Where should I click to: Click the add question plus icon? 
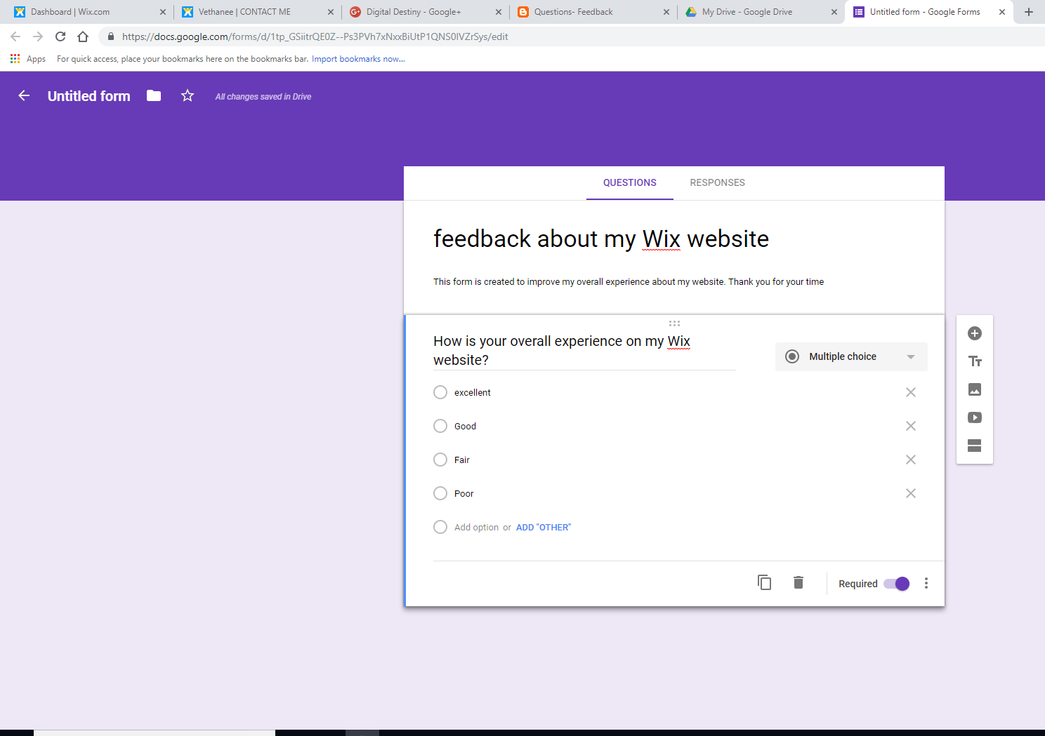point(974,333)
